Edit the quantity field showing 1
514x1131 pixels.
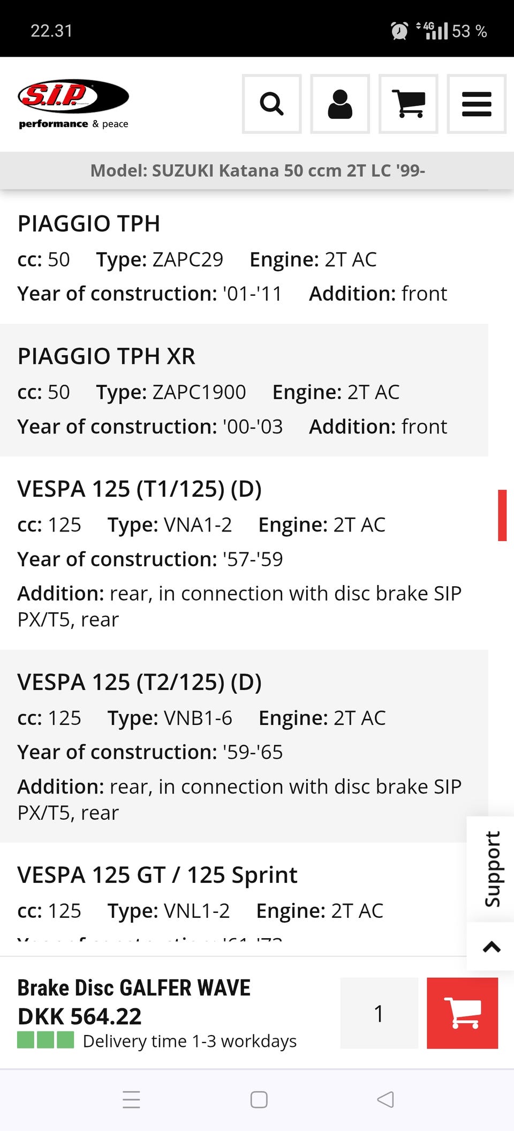pos(379,1013)
